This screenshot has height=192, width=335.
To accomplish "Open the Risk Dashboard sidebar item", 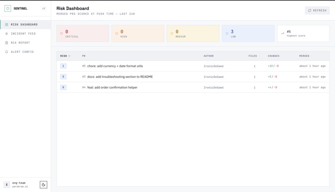I will pos(25,24).
